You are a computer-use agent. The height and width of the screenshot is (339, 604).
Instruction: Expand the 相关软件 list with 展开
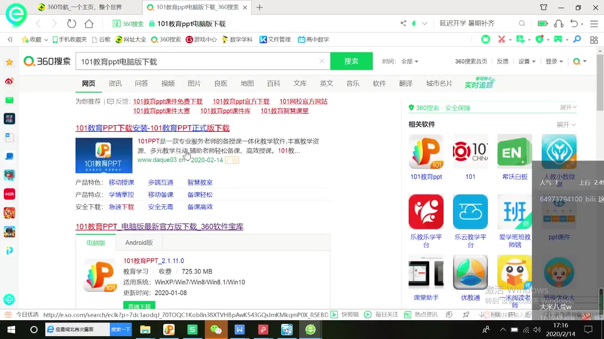pos(566,125)
